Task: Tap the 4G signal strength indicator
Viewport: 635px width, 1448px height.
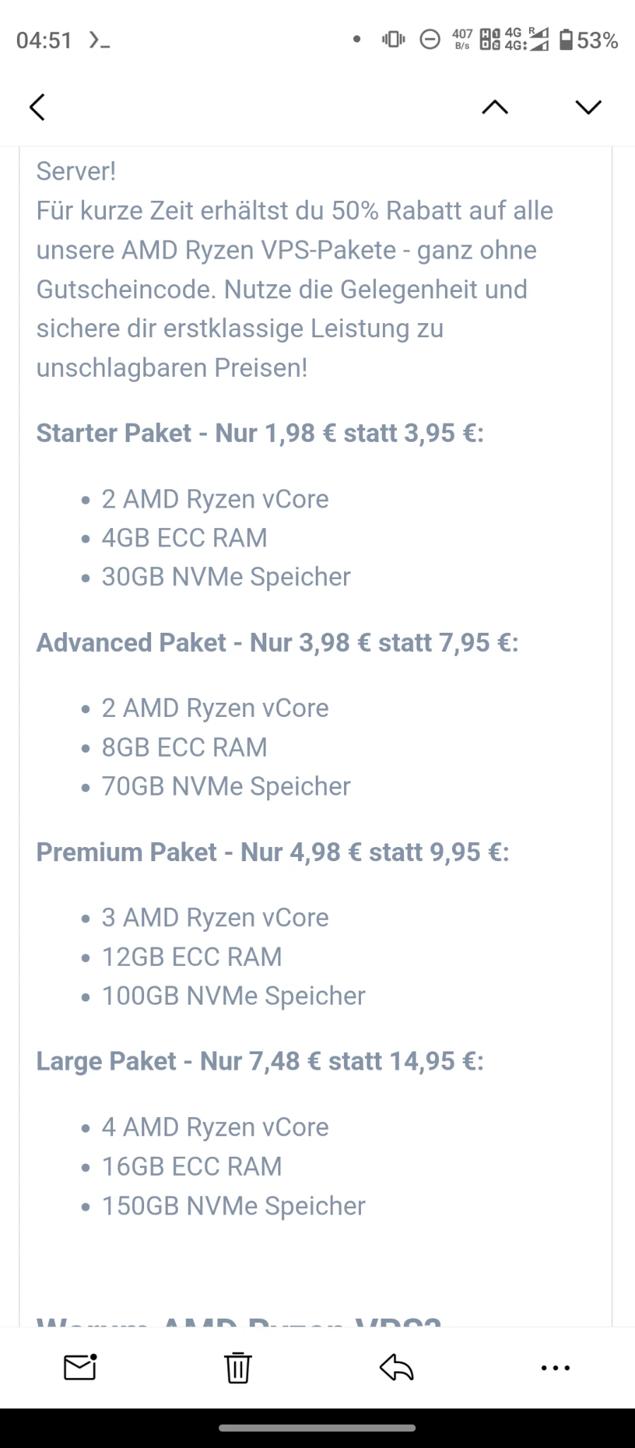Action: click(526, 40)
